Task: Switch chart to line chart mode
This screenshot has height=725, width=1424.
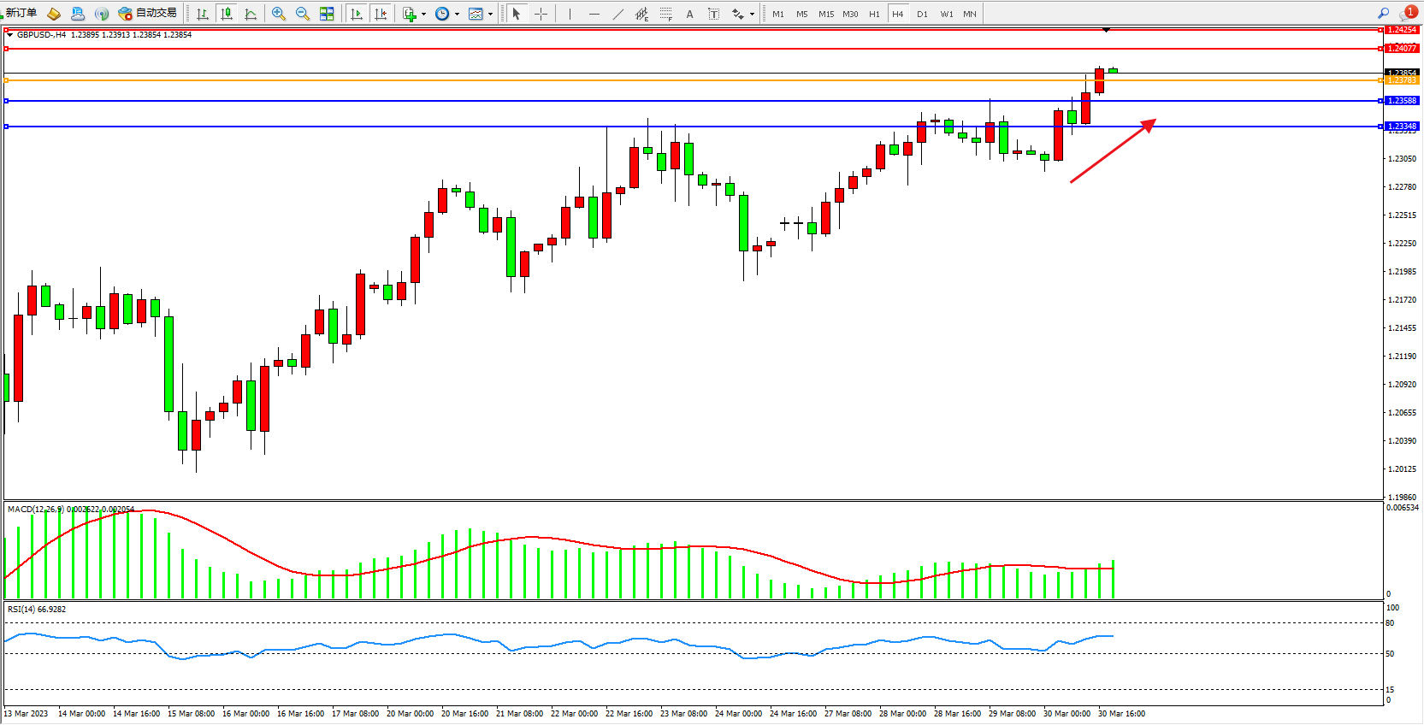Action: click(x=251, y=14)
